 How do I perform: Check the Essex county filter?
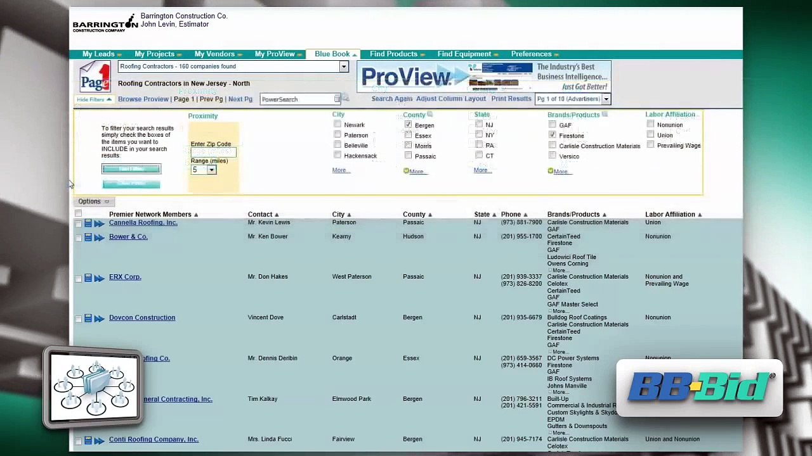[408, 135]
